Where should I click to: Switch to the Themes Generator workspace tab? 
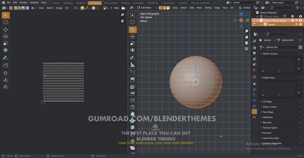201,3
